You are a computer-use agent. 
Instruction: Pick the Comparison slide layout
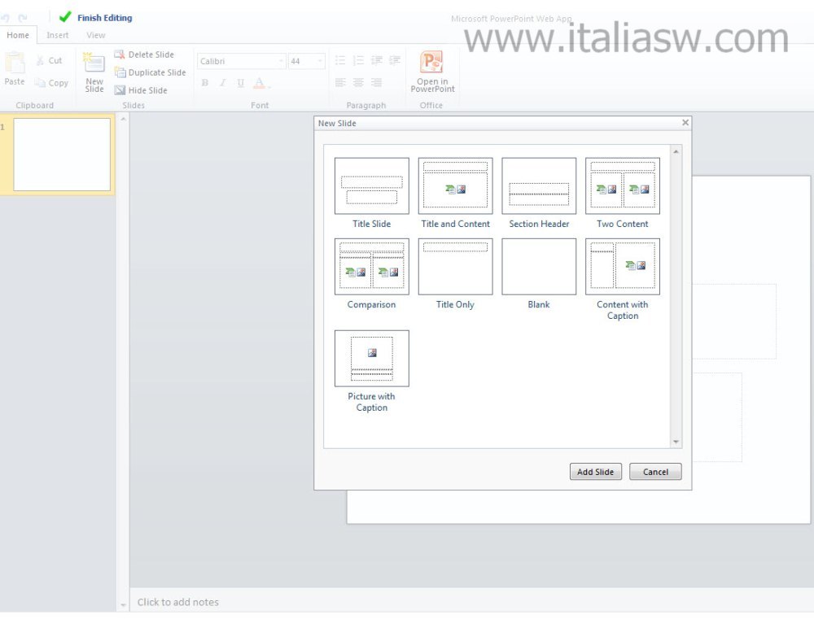pos(371,267)
